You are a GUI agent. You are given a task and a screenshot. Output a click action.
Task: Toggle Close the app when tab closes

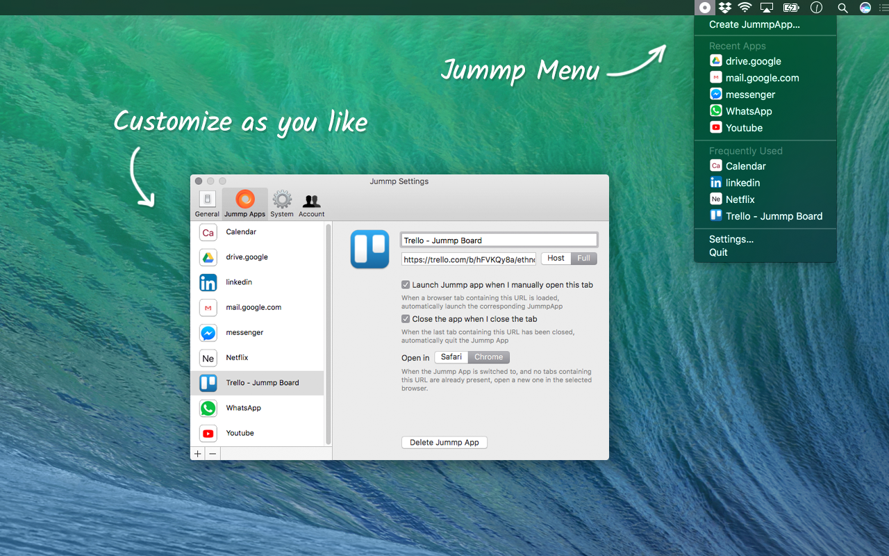pos(406,319)
